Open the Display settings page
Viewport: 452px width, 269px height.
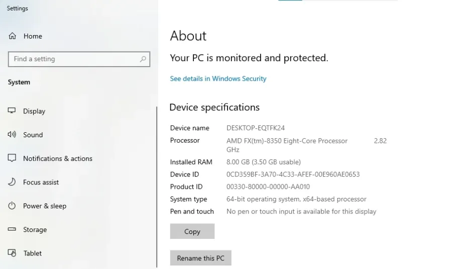click(x=34, y=111)
